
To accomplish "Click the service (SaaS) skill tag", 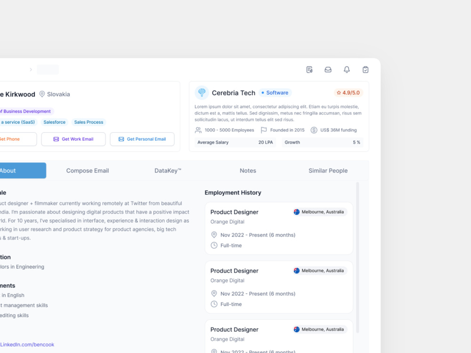I will [19, 122].
